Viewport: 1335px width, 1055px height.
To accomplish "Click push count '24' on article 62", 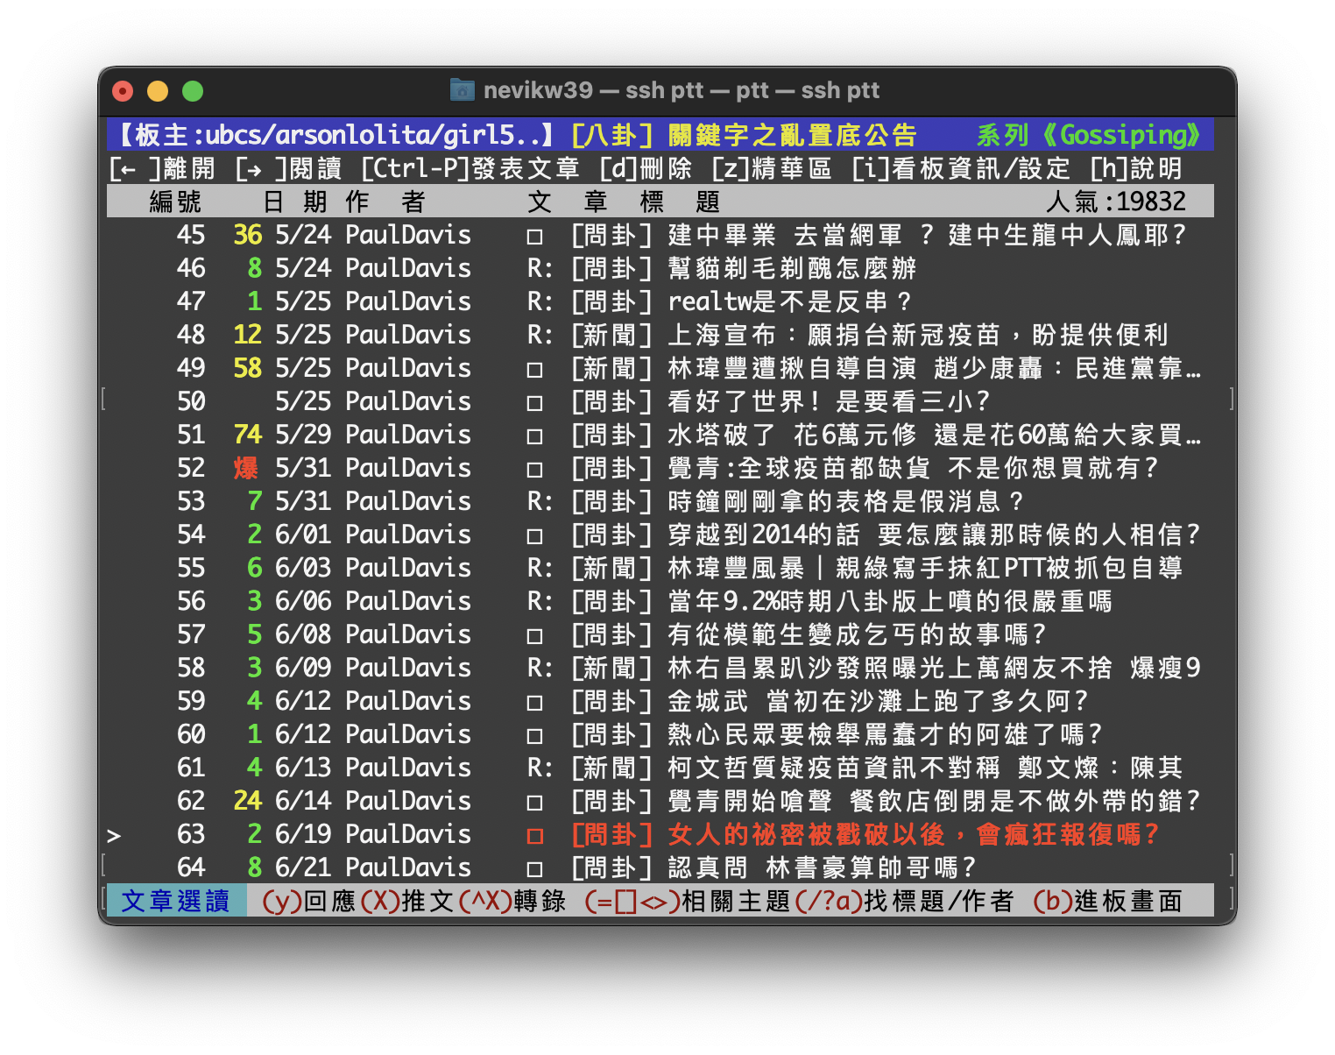I will [248, 801].
